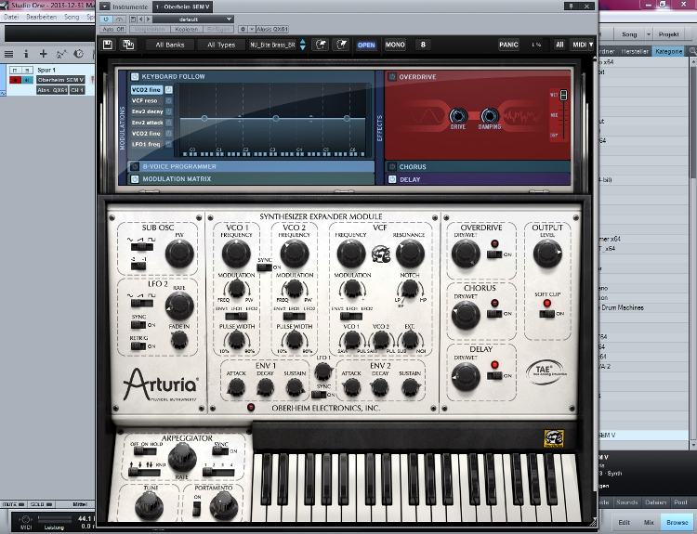Select VCO2 fine top modulation row

(146, 90)
